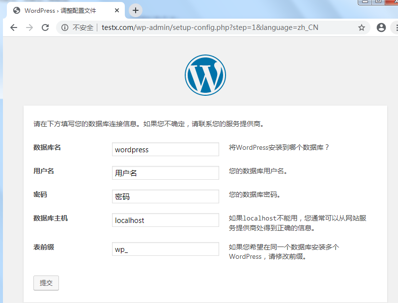Focus the 密码 input field
This screenshot has height=303, width=398.
coord(166,196)
